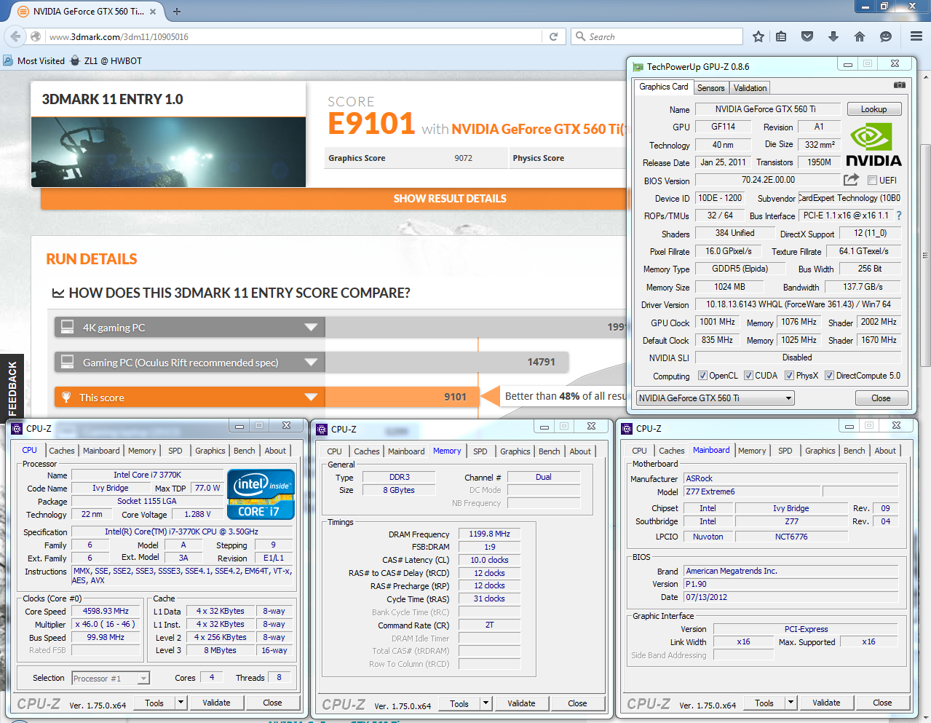Screen dimensions: 931x723
Task: Click the BIOS share export icon in GPU-Z
Action: (x=851, y=180)
